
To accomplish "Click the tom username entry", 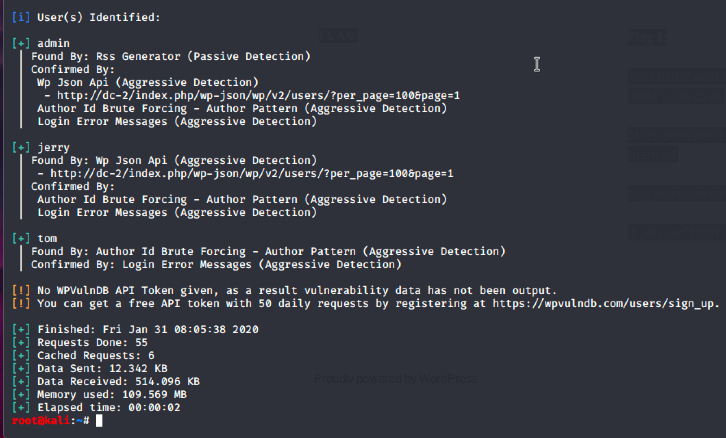I will 47,239.
